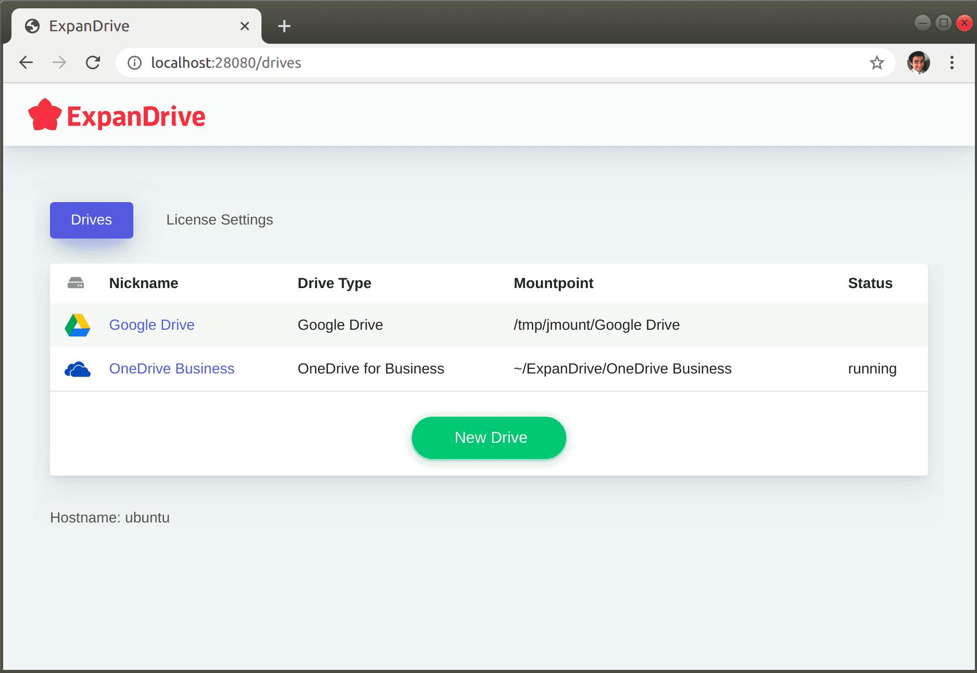The width and height of the screenshot is (977, 673).
Task: Click the Google Drive triangle icon
Action: (77, 325)
